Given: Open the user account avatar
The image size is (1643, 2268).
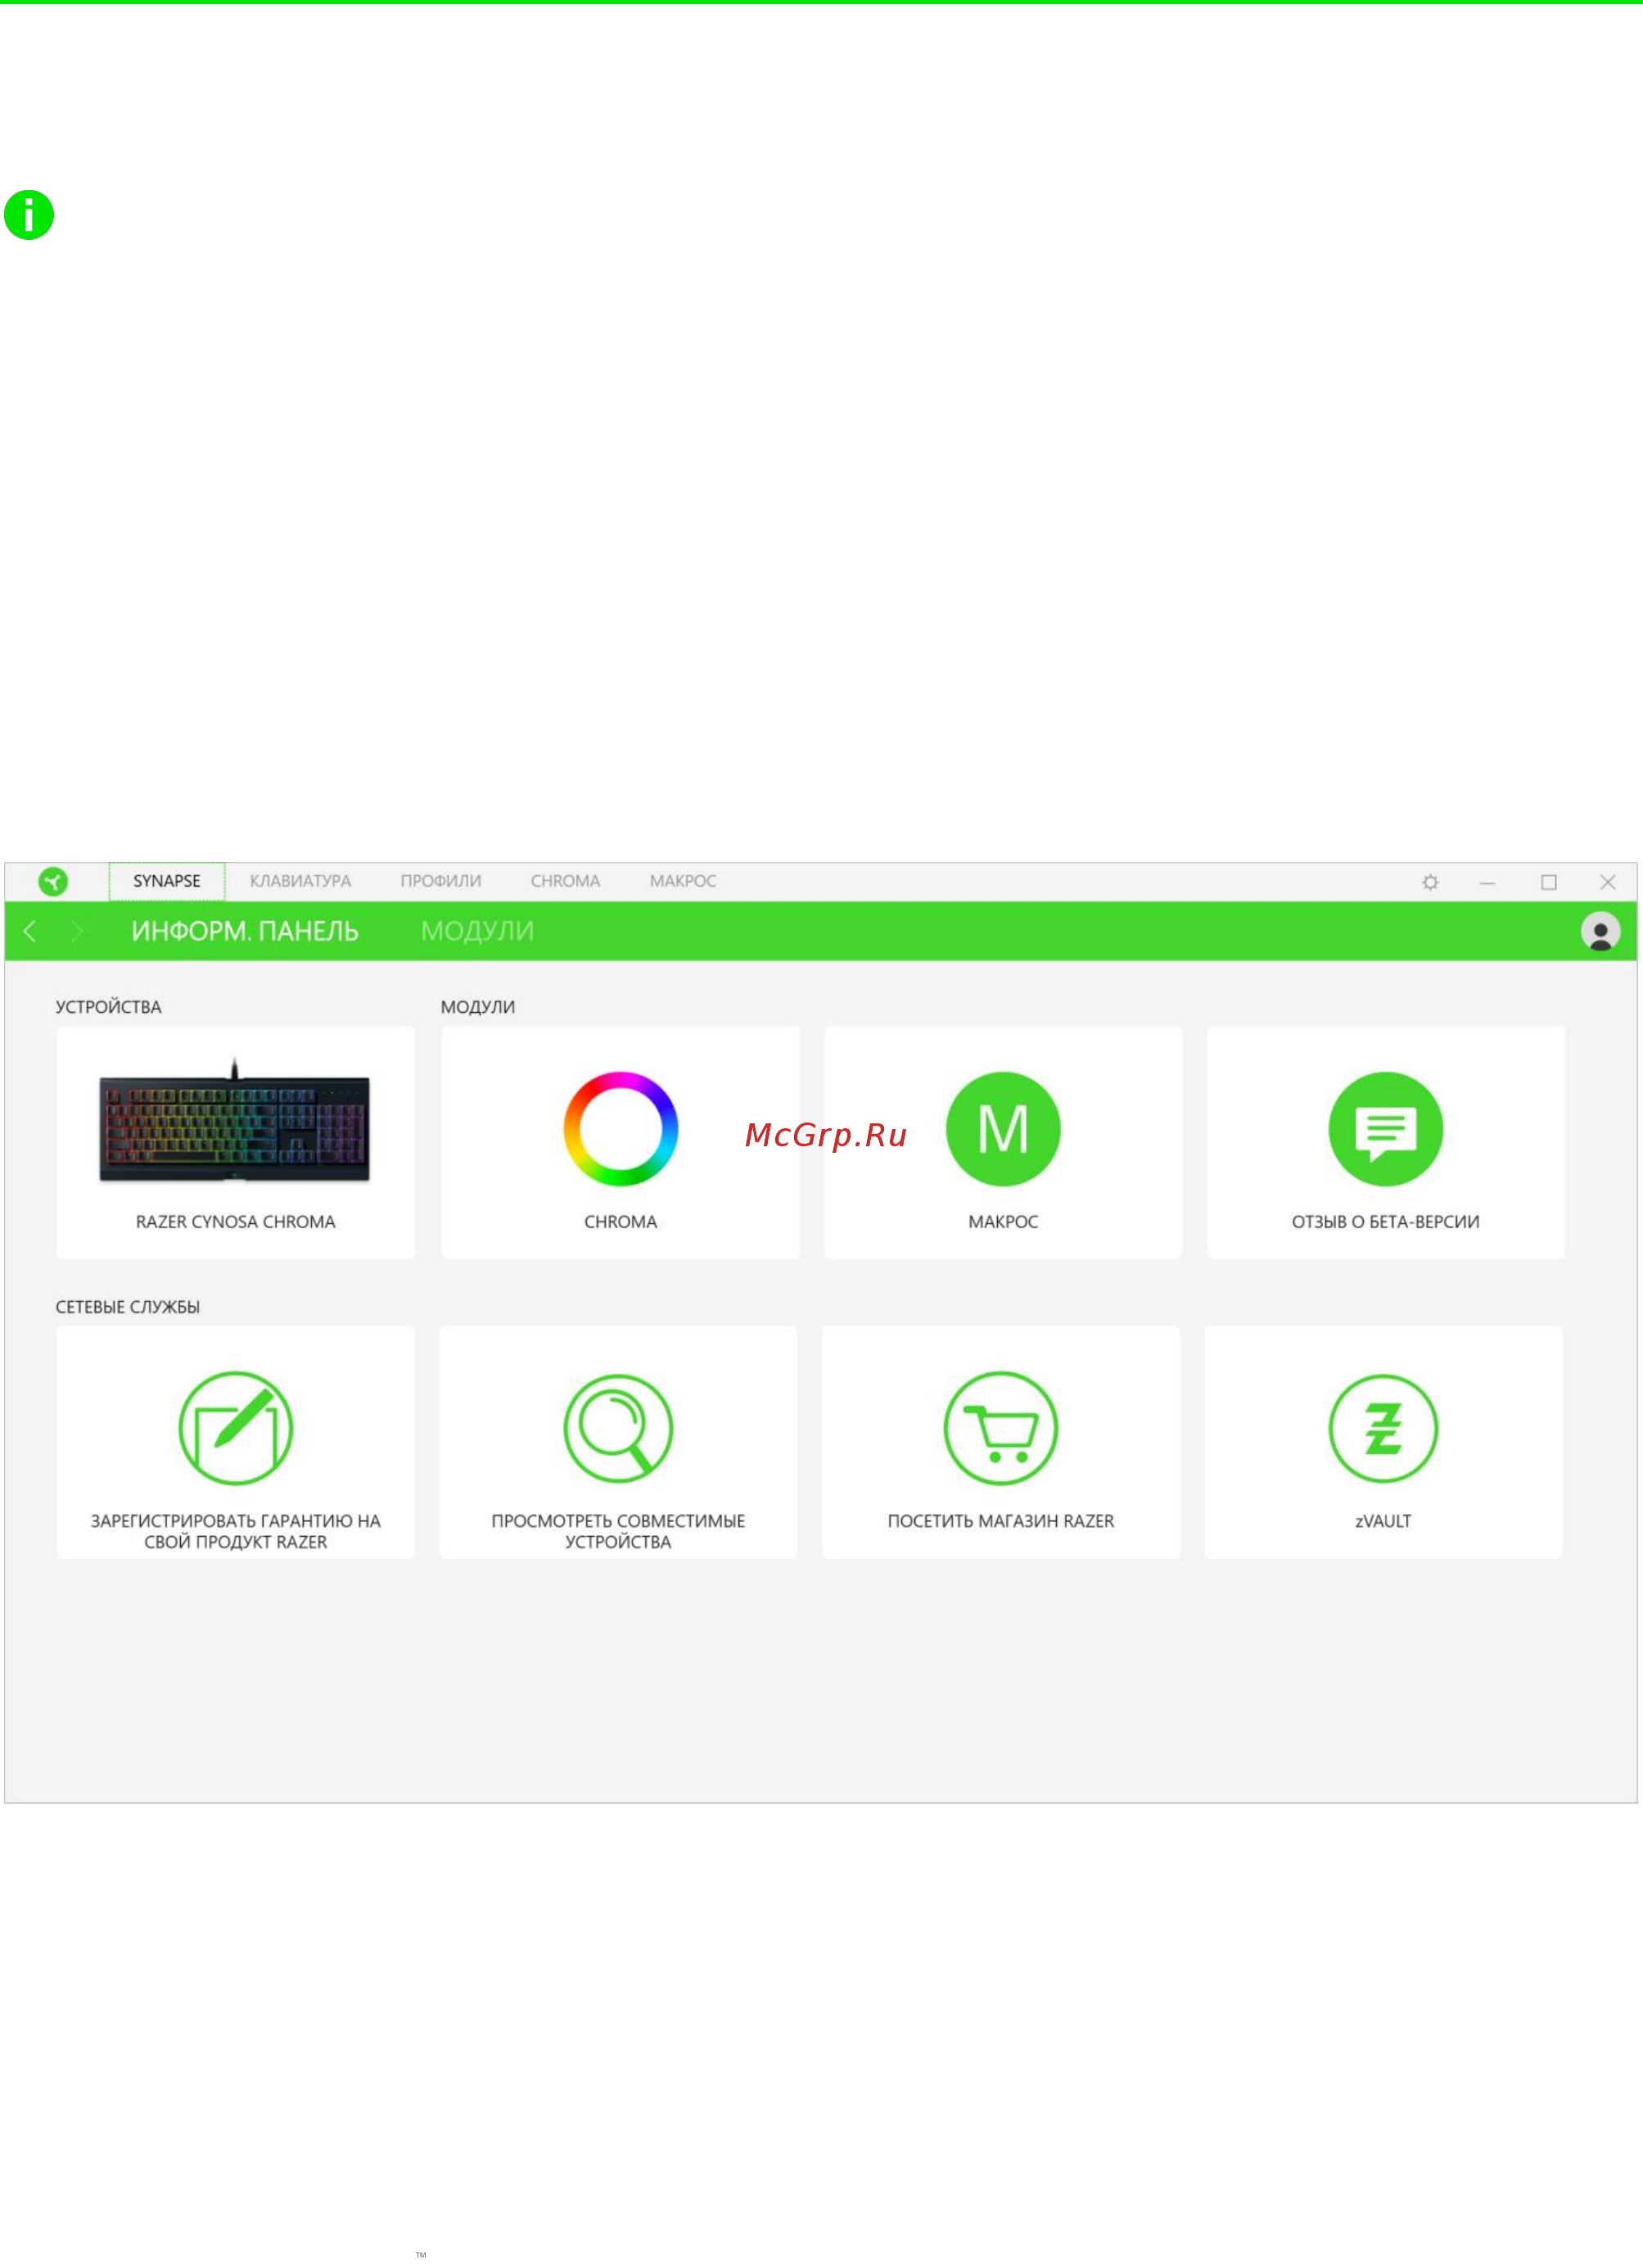Looking at the screenshot, I should (1600, 931).
